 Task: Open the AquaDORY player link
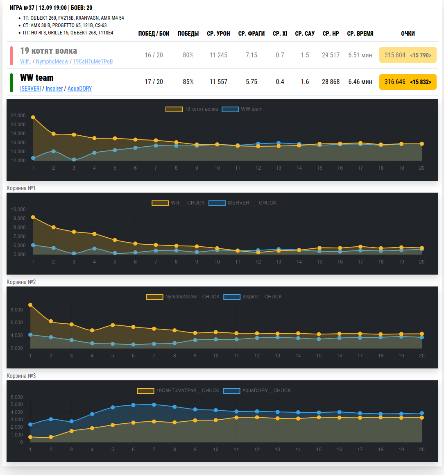79,89
